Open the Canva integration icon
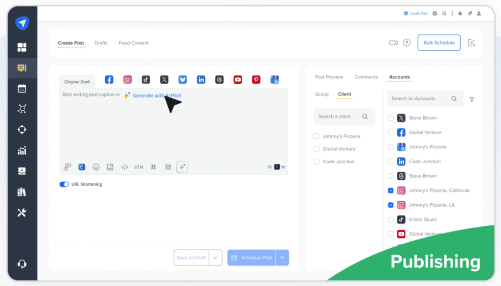 coord(82,167)
